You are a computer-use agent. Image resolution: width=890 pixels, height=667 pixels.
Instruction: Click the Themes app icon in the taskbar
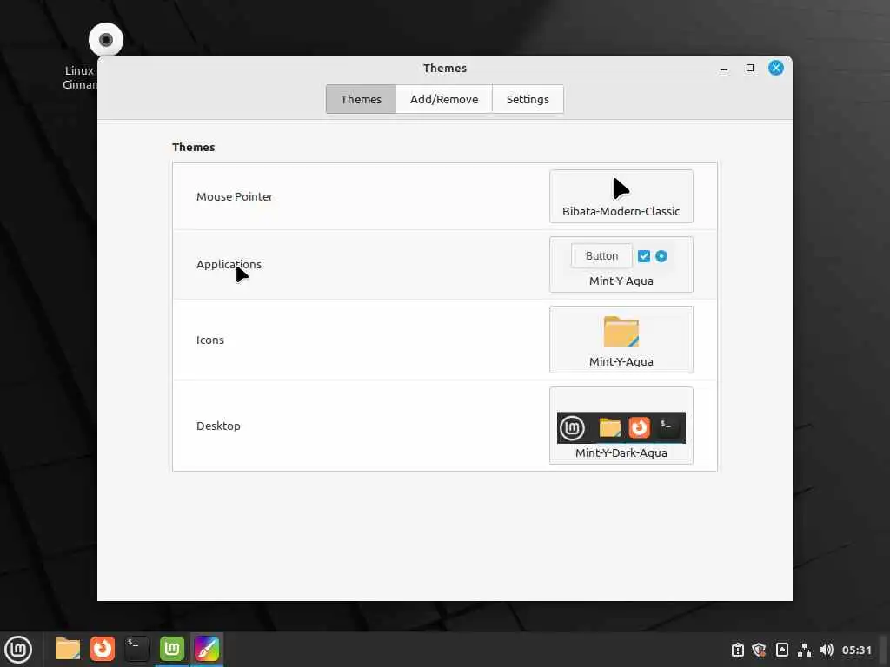207,649
